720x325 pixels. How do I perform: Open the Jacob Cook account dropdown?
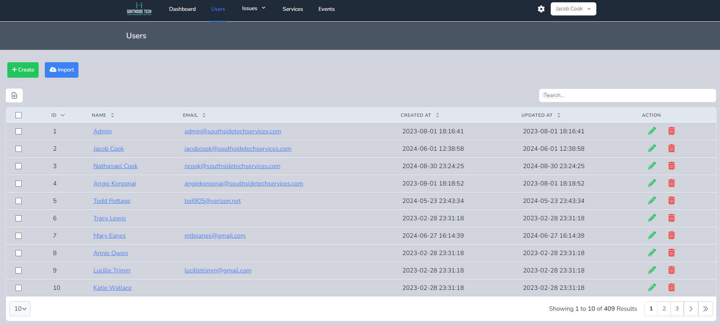coord(573,9)
